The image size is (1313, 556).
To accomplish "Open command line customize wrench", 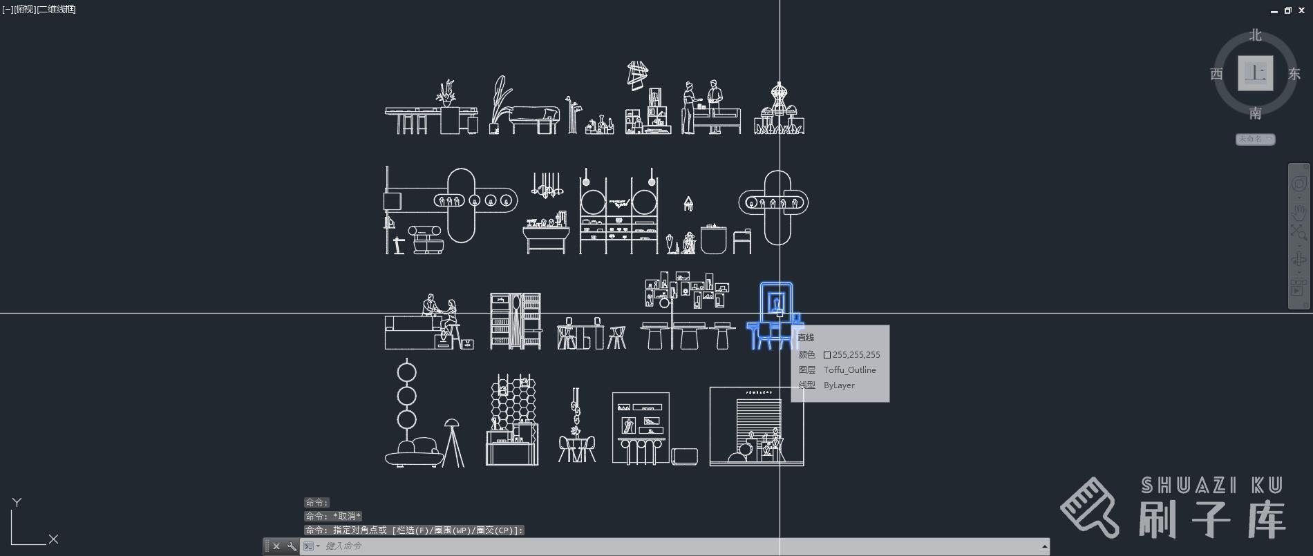I will [x=292, y=546].
